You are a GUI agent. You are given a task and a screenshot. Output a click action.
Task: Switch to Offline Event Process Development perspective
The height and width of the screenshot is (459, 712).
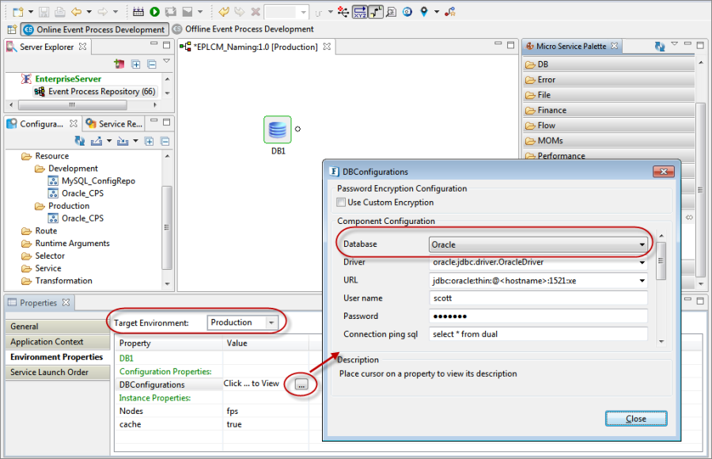pyautogui.click(x=244, y=29)
